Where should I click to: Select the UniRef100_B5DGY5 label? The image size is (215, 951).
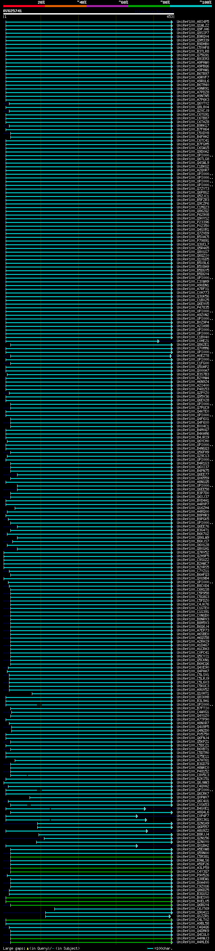[193, 270]
